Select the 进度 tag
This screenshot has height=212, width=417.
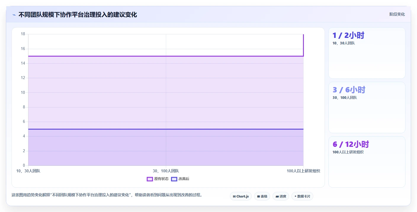280,196
